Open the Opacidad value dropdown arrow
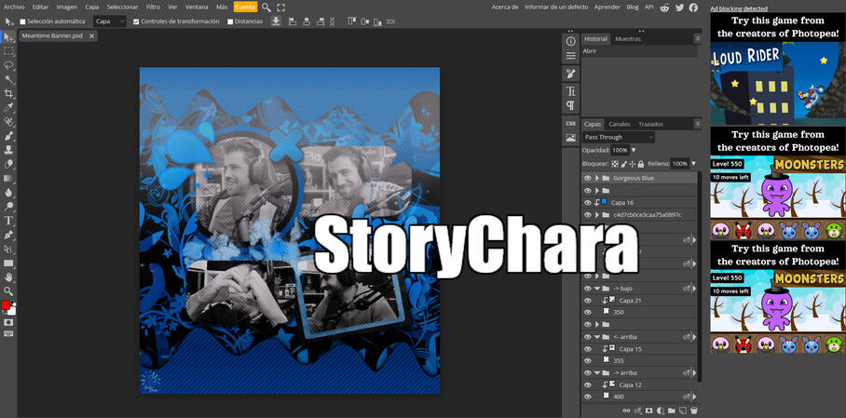Image resolution: width=846 pixels, height=418 pixels. [634, 150]
